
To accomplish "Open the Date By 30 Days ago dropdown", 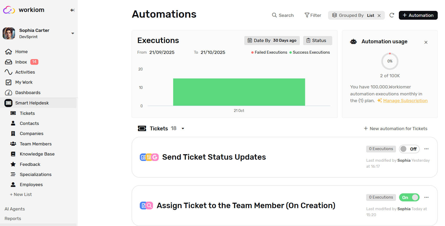I will [272, 40].
